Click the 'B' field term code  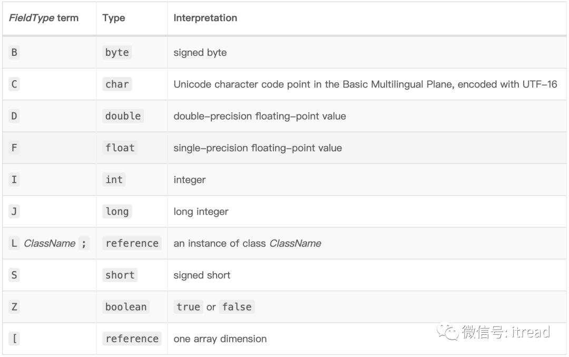[x=14, y=52]
